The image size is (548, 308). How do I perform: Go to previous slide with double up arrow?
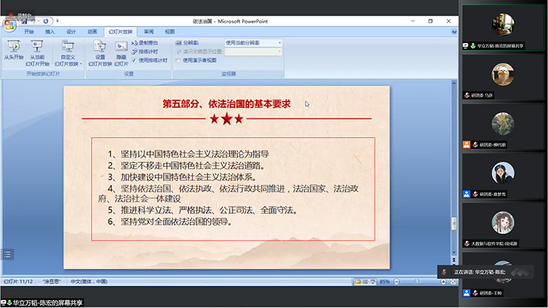(453, 260)
